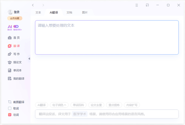Image resolution: width=185 pixels, height=125 pixels.
Task: Click the 翻译这段话 prompt text field
Action: 107,114
